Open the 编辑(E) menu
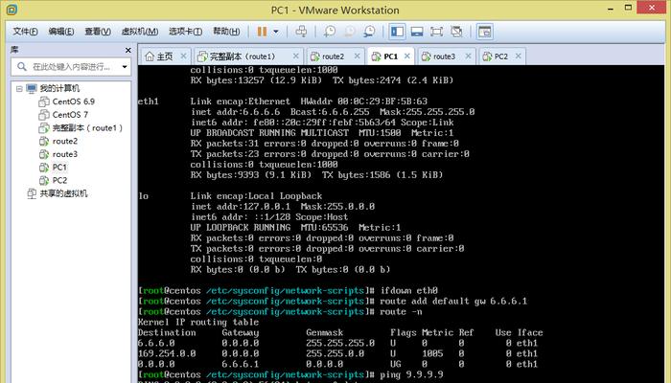This screenshot has height=383, width=671. pos(61,32)
